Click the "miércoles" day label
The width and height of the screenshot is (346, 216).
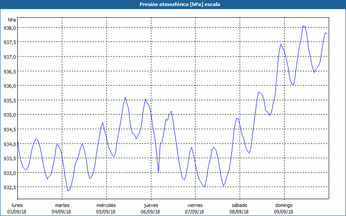click(106, 205)
